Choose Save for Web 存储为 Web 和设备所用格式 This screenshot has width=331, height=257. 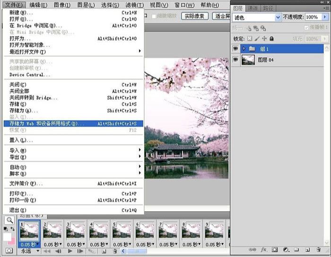coord(73,124)
